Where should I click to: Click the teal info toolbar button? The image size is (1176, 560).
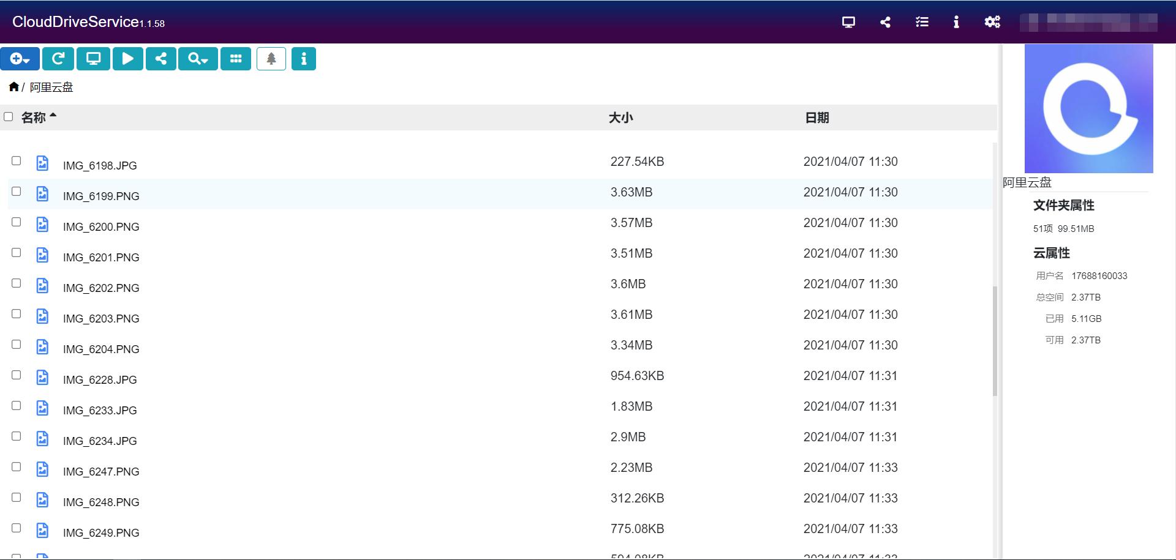pyautogui.click(x=304, y=59)
